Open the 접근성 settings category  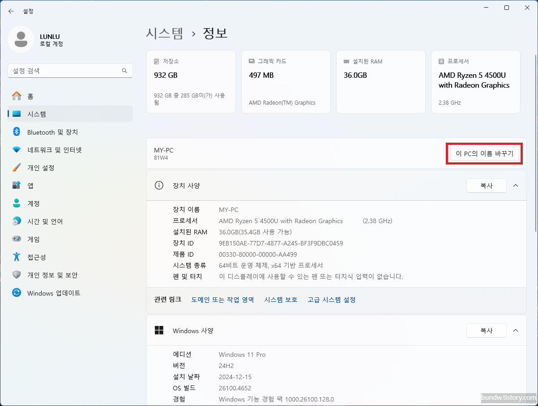pyautogui.click(x=70, y=257)
